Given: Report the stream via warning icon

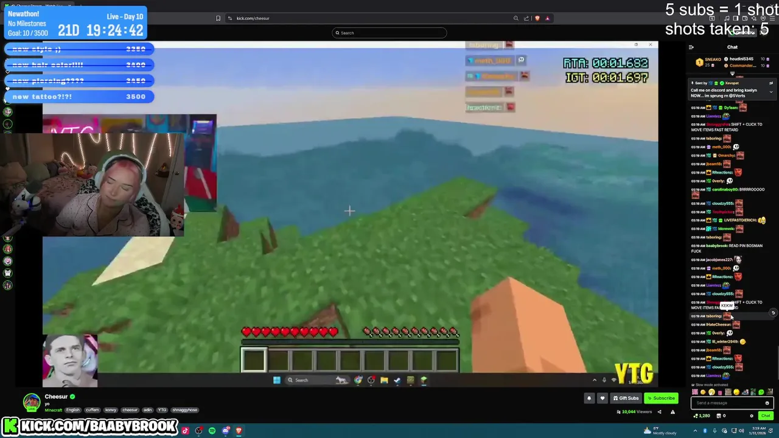Looking at the screenshot, I should pyautogui.click(x=672, y=412).
